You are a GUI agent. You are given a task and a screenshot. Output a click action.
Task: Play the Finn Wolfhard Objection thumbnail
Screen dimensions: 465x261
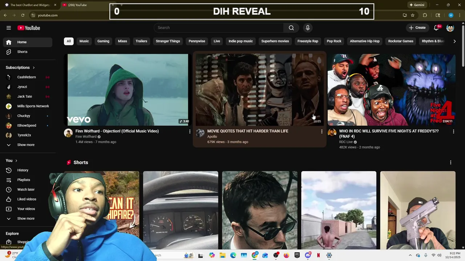click(x=128, y=90)
